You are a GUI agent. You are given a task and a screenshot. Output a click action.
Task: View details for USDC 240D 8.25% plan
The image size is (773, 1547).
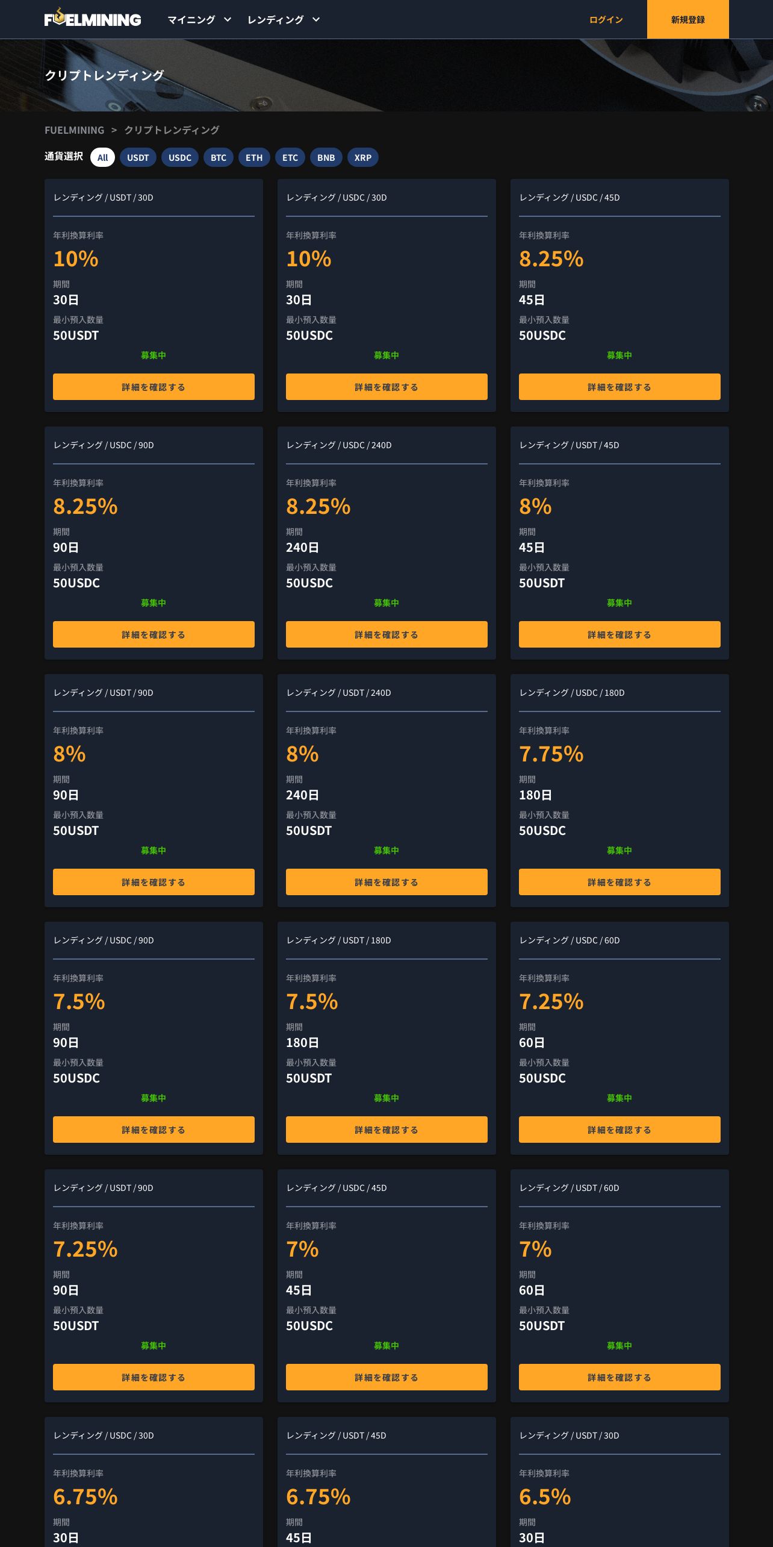coord(386,634)
